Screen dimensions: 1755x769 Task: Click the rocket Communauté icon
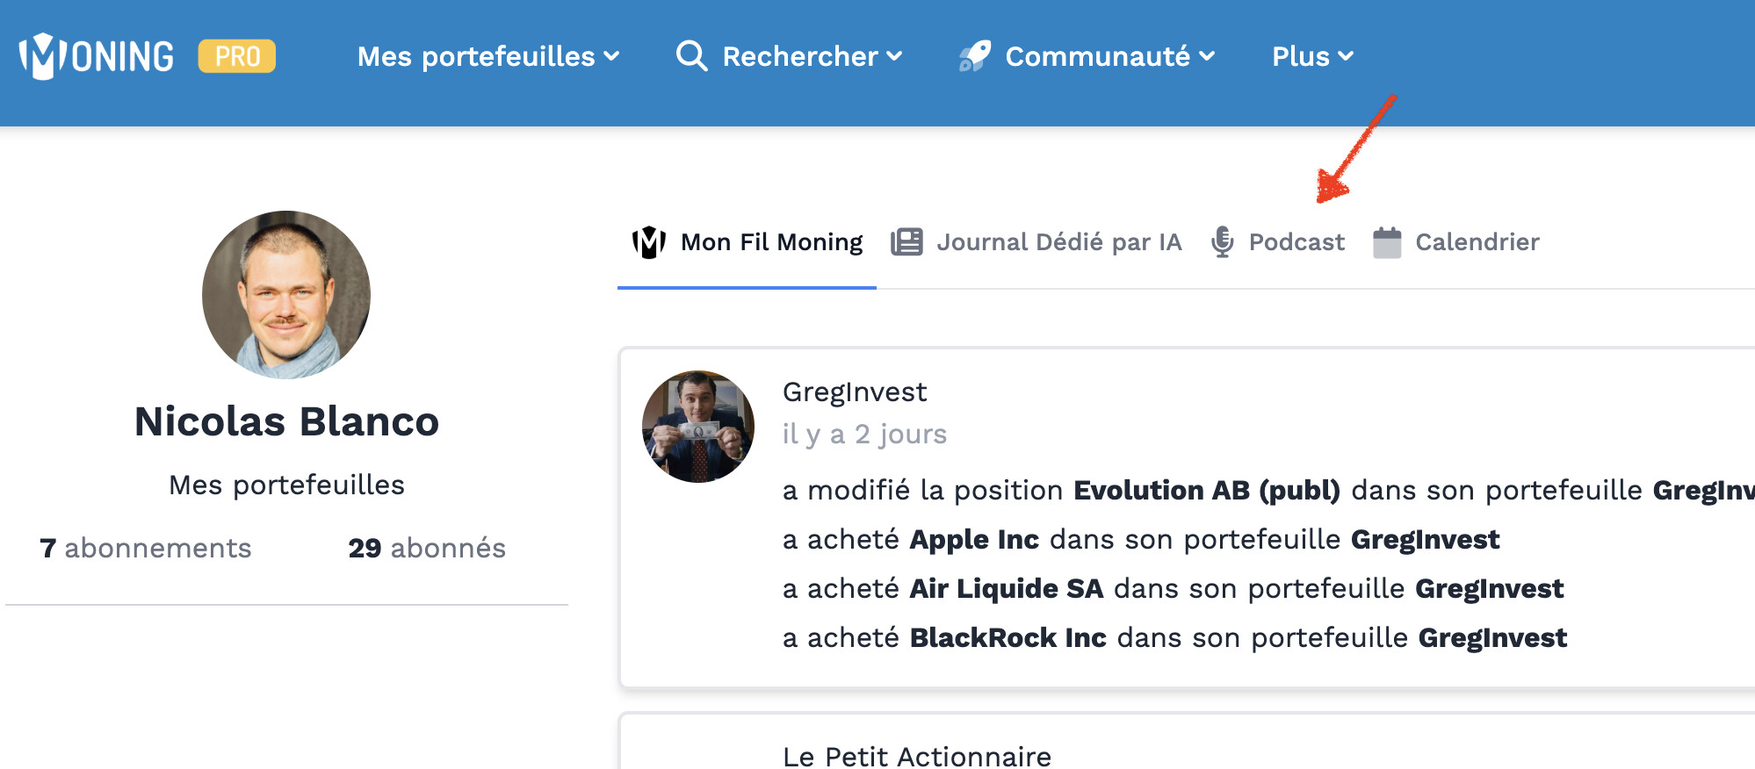pos(975,56)
